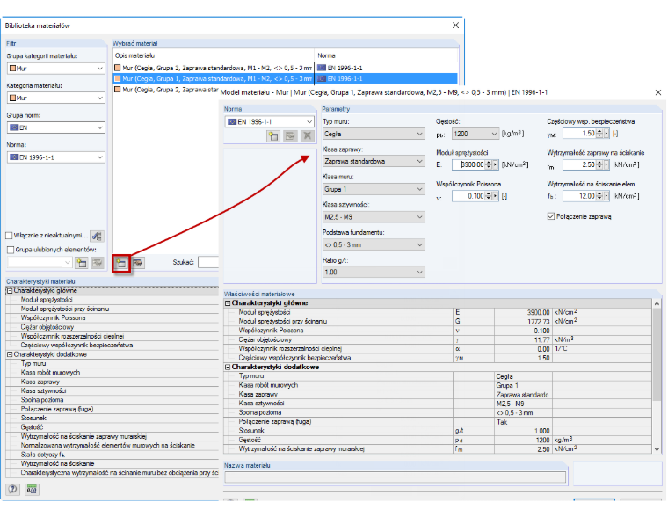Open favorites group dropdown in Filtr panel

tap(68, 263)
